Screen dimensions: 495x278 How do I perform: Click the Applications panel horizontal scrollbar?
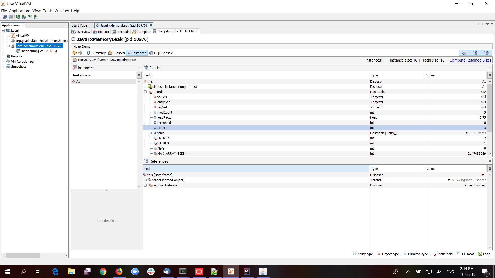tap(23, 255)
